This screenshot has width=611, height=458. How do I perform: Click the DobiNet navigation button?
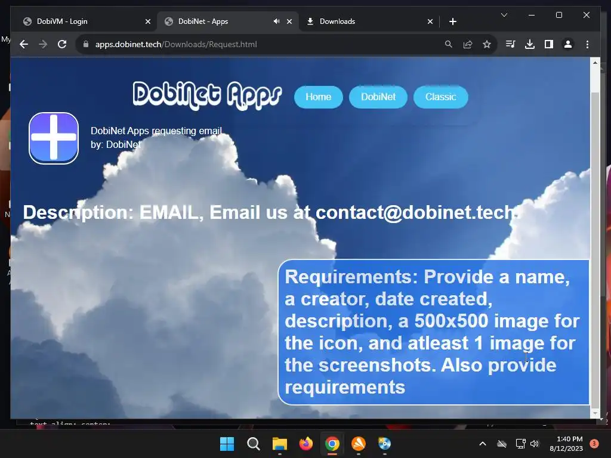[x=378, y=97]
